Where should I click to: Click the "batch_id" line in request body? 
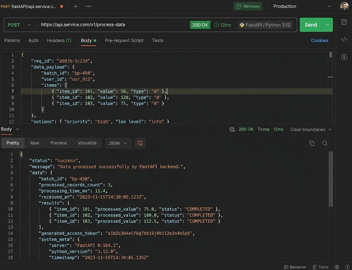point(68,73)
